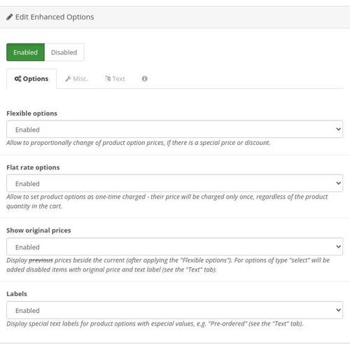The image size is (350, 350).
Task: Click the Edit Enhanced Options heading
Action: tap(55, 17)
